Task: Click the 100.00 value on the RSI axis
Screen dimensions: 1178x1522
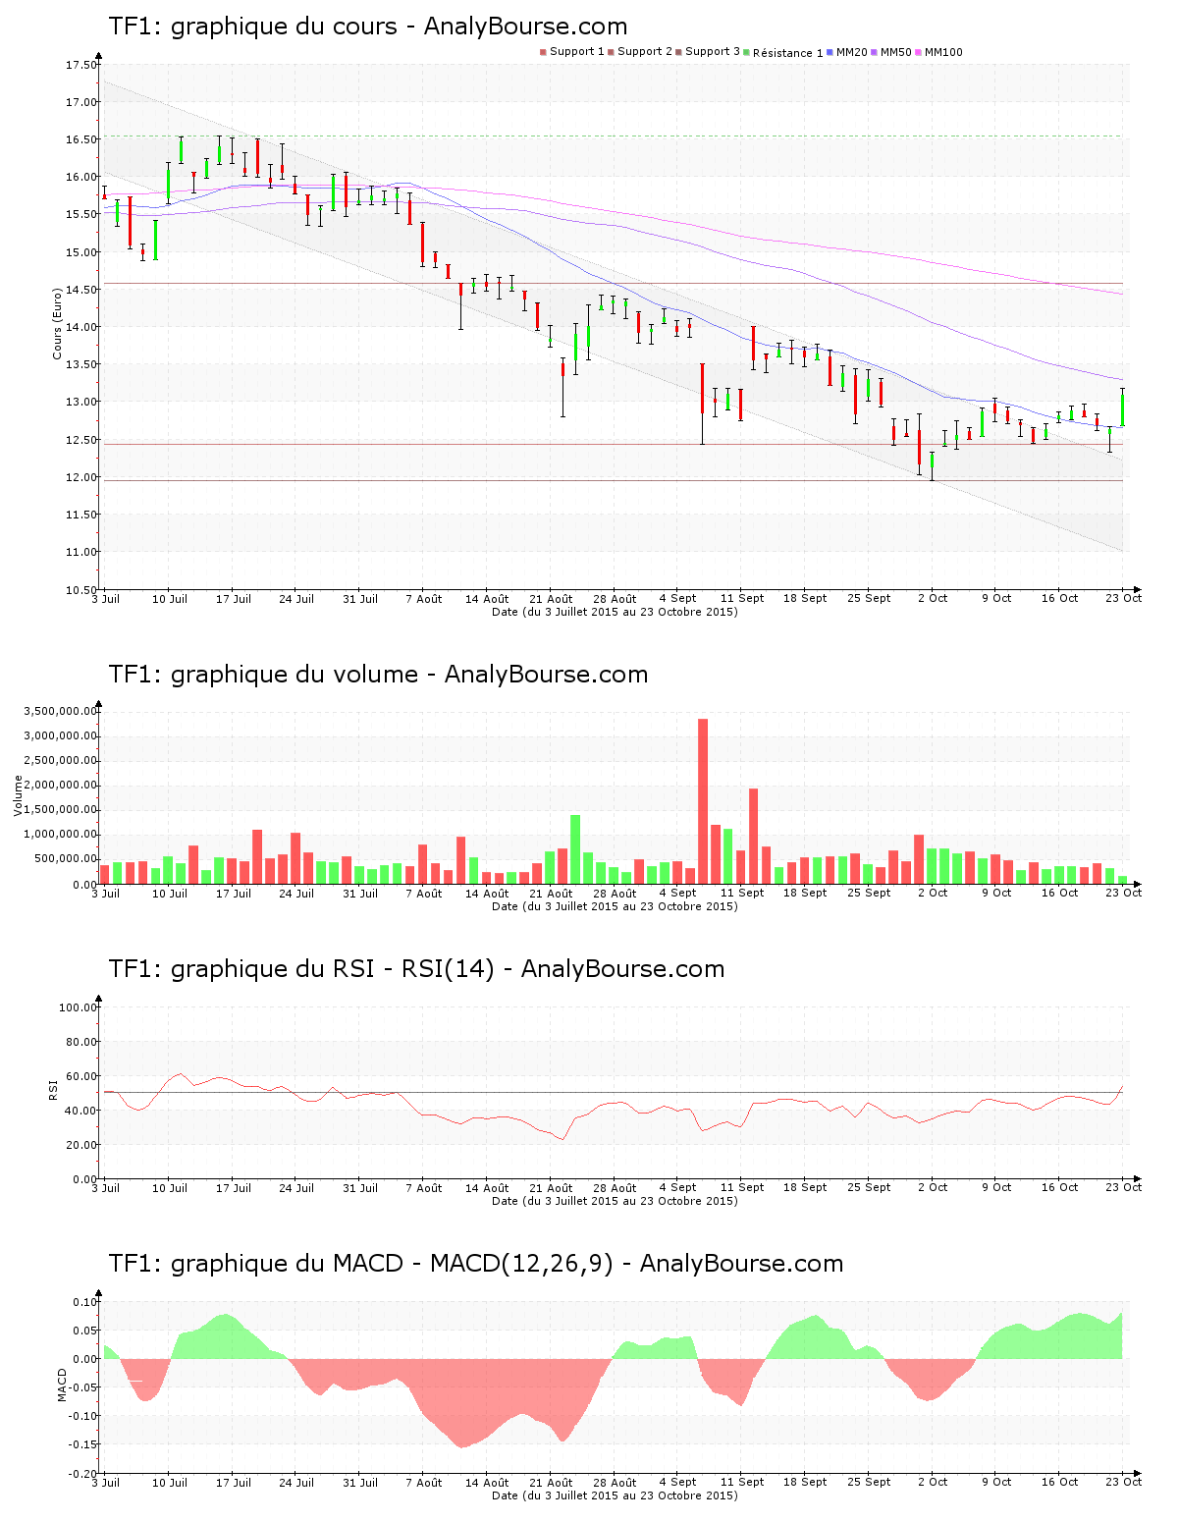Action: pyautogui.click(x=79, y=1007)
